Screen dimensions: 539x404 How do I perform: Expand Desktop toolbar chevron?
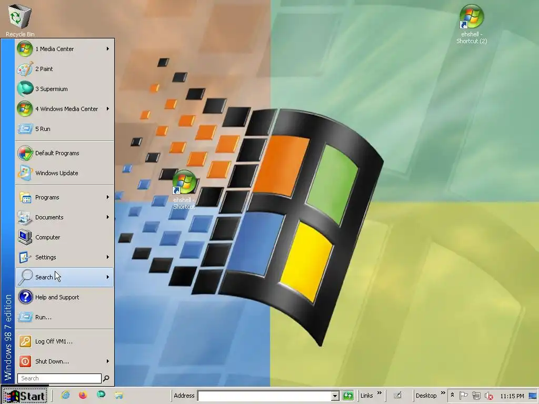point(443,393)
